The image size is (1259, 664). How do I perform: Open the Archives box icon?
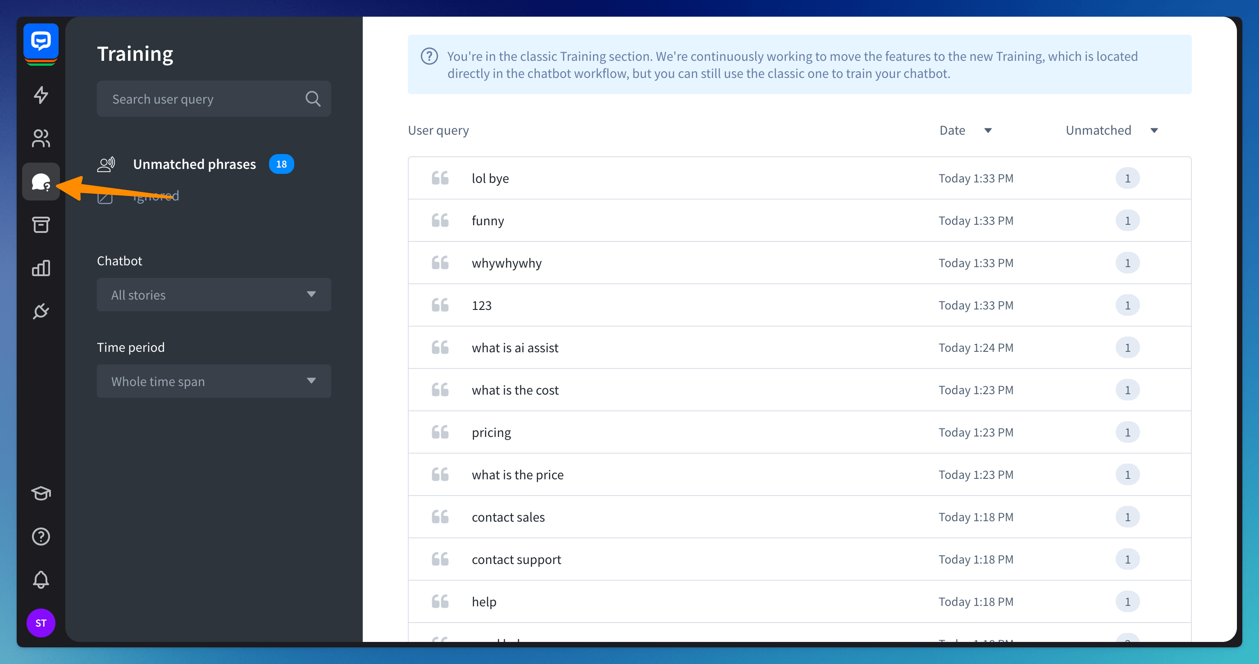[41, 225]
